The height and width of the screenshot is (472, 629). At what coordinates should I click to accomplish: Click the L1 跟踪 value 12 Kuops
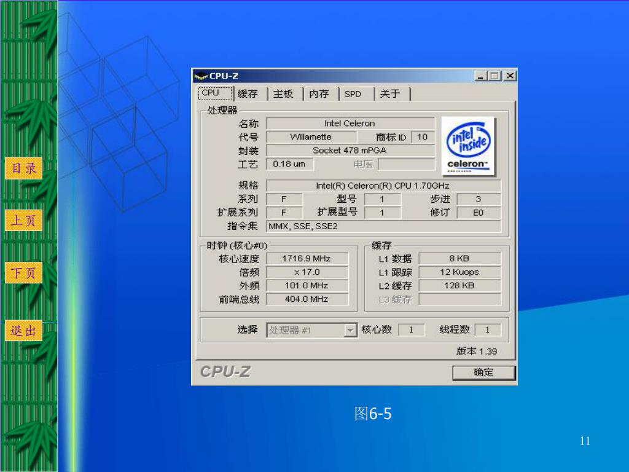(459, 272)
